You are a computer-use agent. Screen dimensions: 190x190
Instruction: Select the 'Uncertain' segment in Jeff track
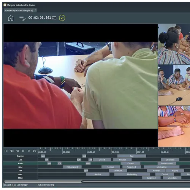pos(118,171)
